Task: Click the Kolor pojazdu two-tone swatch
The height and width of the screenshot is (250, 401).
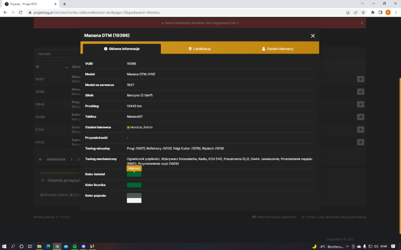Action: tap(134, 198)
